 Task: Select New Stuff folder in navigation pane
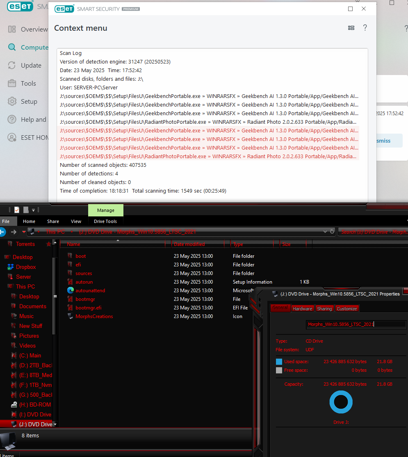[31, 326]
